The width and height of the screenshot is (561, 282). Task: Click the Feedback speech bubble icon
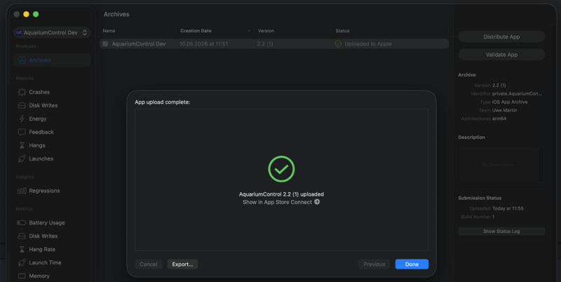coord(22,132)
